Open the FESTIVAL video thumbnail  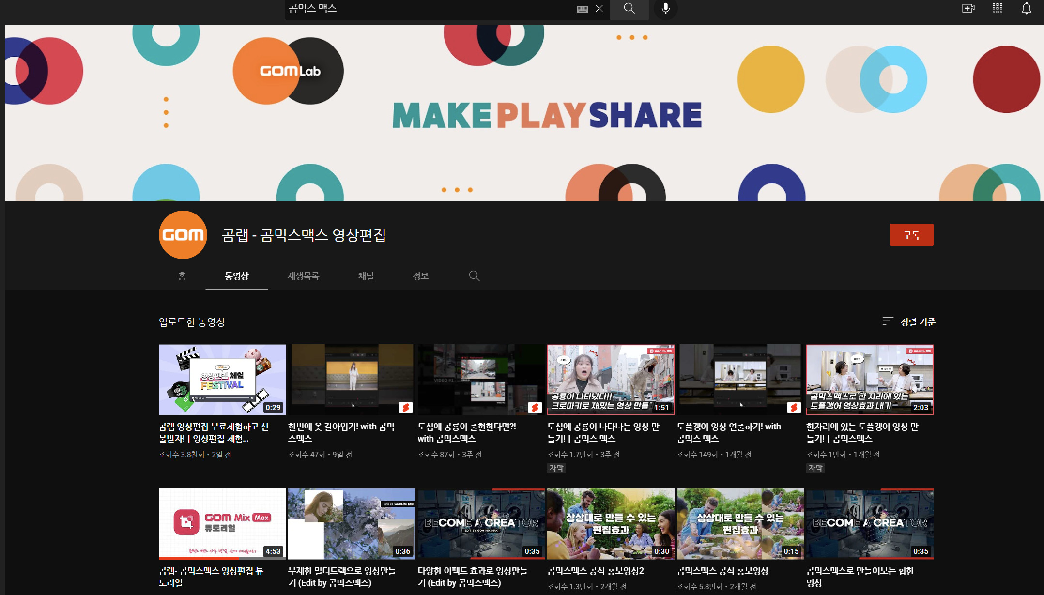point(222,380)
